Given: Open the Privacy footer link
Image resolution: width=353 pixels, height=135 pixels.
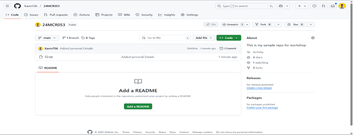Looking at the screenshot, I should (x=137, y=132).
